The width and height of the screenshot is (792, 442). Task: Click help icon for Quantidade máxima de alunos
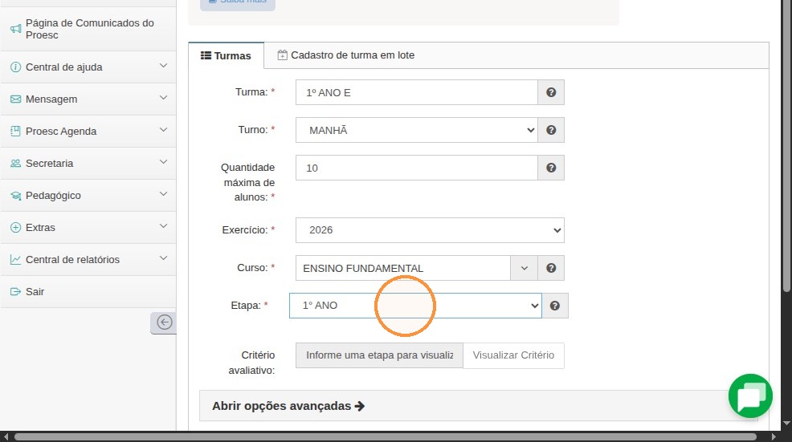point(551,168)
